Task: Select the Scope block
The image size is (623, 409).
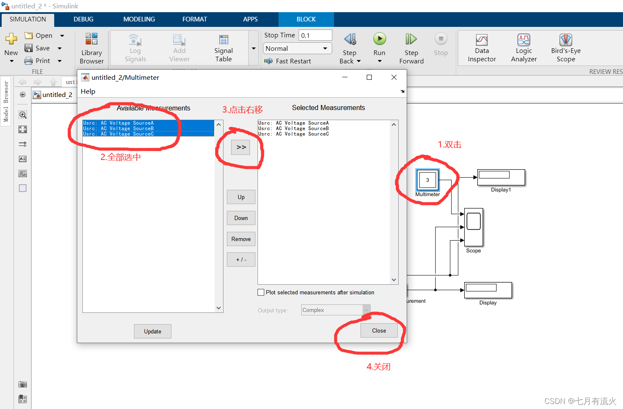Action: (x=473, y=227)
